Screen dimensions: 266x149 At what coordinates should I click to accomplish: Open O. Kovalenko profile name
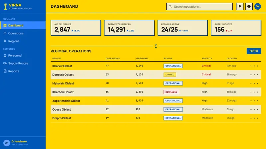pos(19,141)
